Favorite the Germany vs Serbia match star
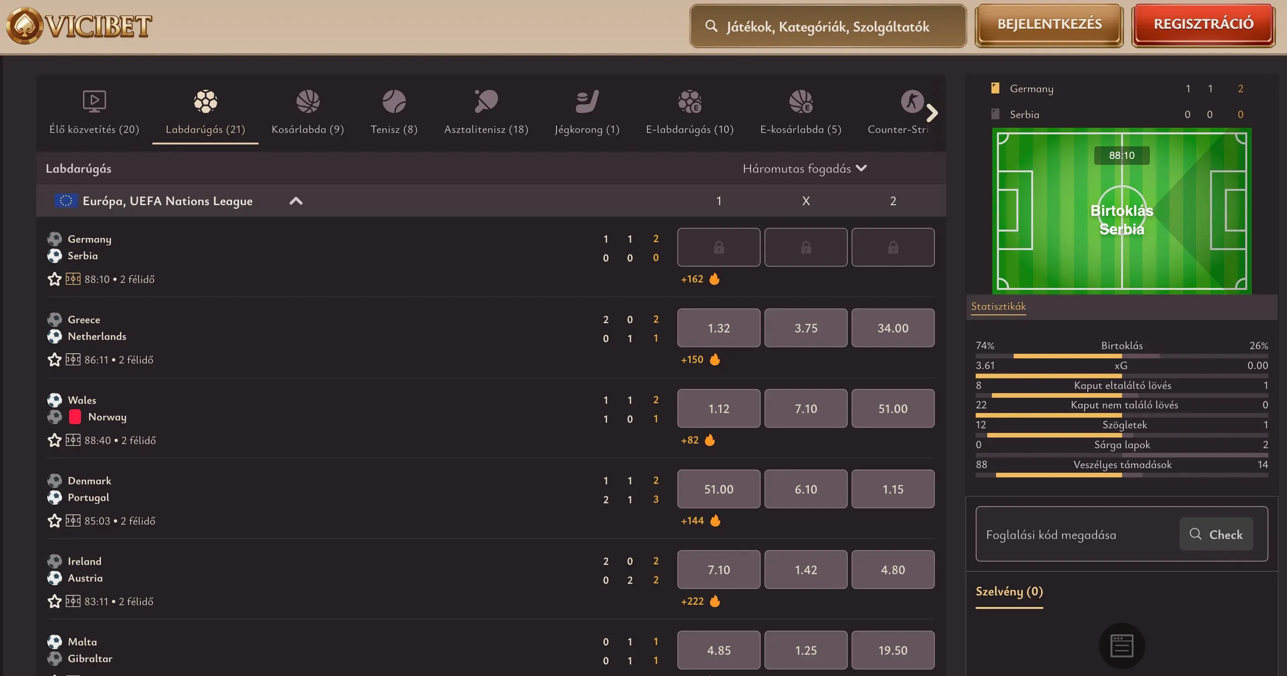Viewport: 1287px width, 676px height. pyautogui.click(x=55, y=279)
